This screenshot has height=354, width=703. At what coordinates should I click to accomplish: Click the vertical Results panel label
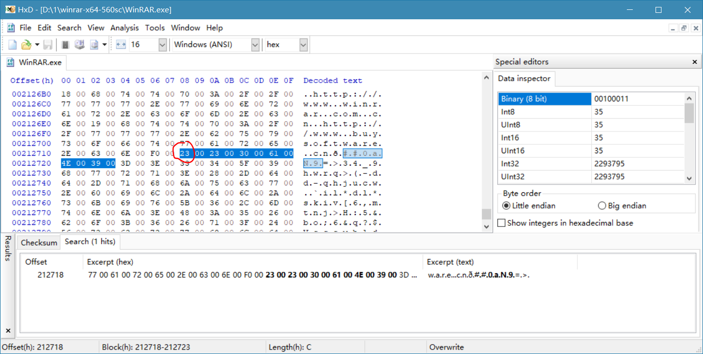8,249
